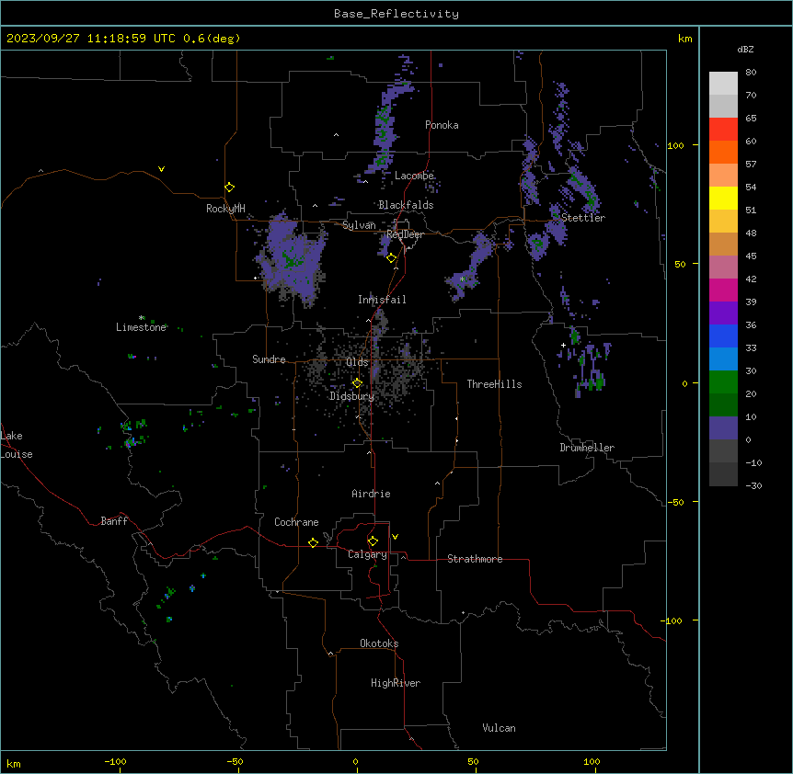Select the Lacombe label
This screenshot has height=774, width=793.
pos(414,176)
